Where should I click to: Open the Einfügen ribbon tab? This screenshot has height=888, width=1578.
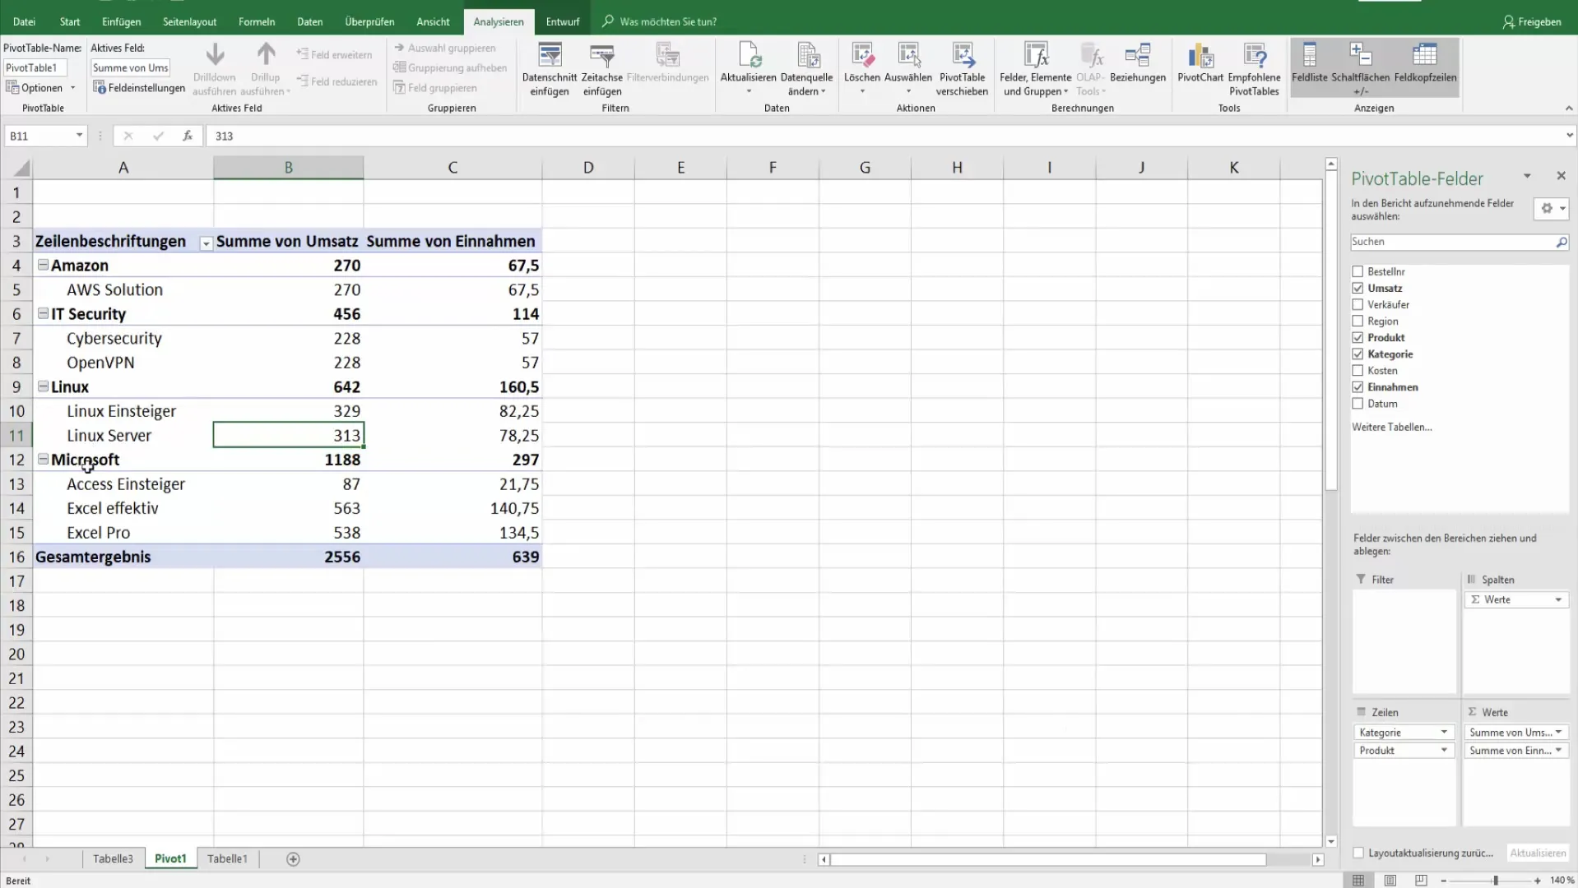point(121,21)
